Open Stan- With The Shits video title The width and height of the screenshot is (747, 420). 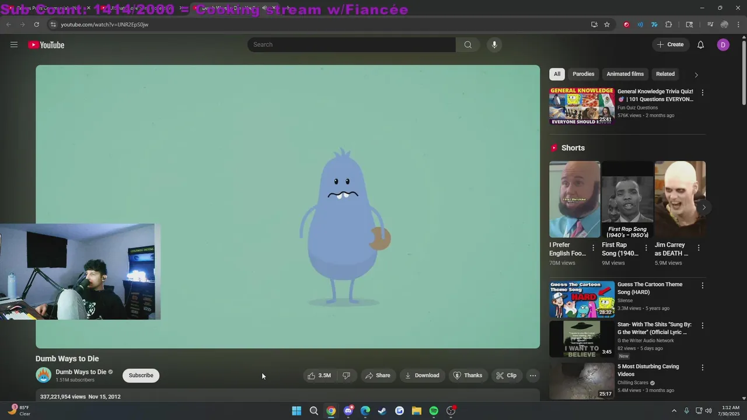(x=654, y=328)
